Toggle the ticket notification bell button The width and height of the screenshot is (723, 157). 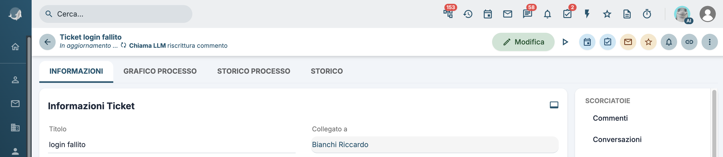click(x=669, y=42)
